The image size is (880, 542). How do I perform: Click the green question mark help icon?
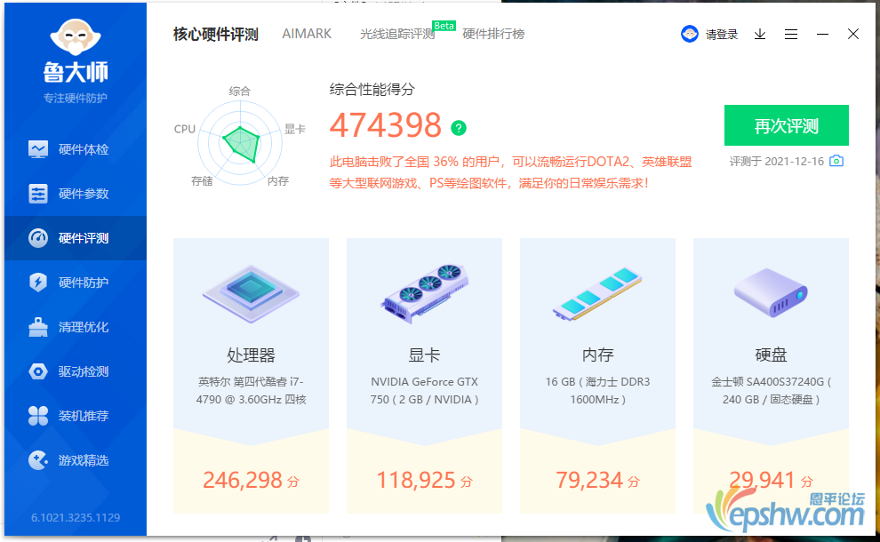click(x=459, y=129)
